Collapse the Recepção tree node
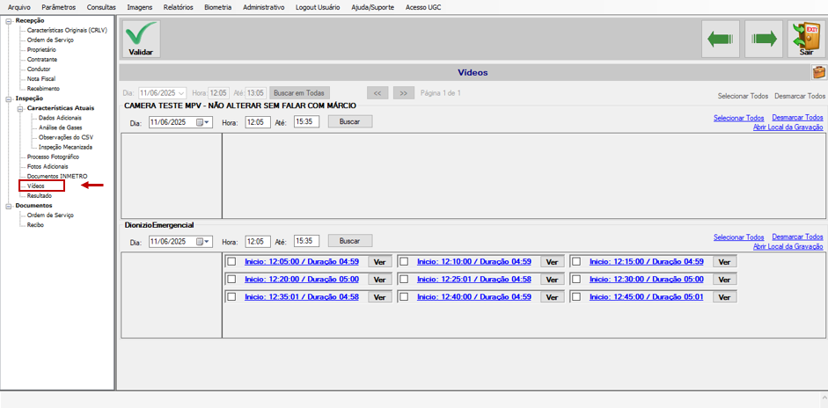Image resolution: width=828 pixels, height=408 pixels. pos(8,20)
